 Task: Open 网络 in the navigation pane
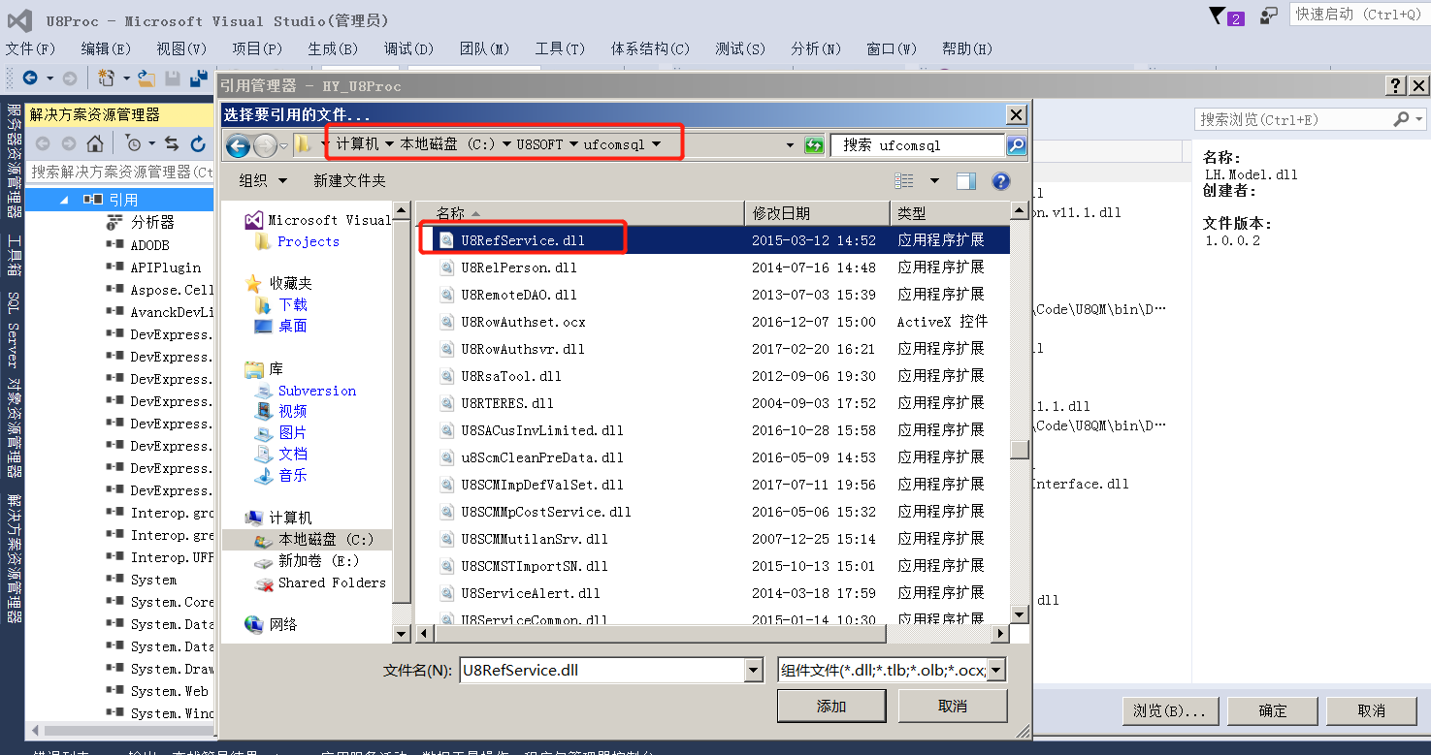pyautogui.click(x=283, y=624)
